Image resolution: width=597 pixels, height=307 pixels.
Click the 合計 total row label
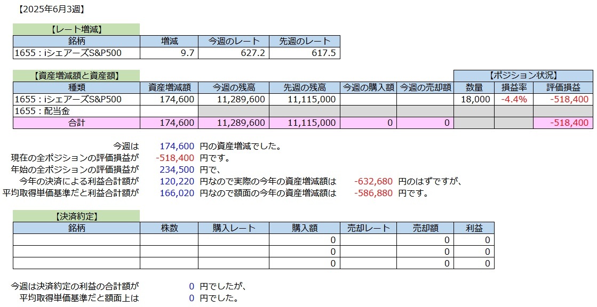[76, 123]
